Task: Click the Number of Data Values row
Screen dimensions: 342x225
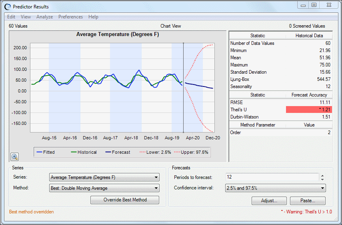Action: pos(280,43)
